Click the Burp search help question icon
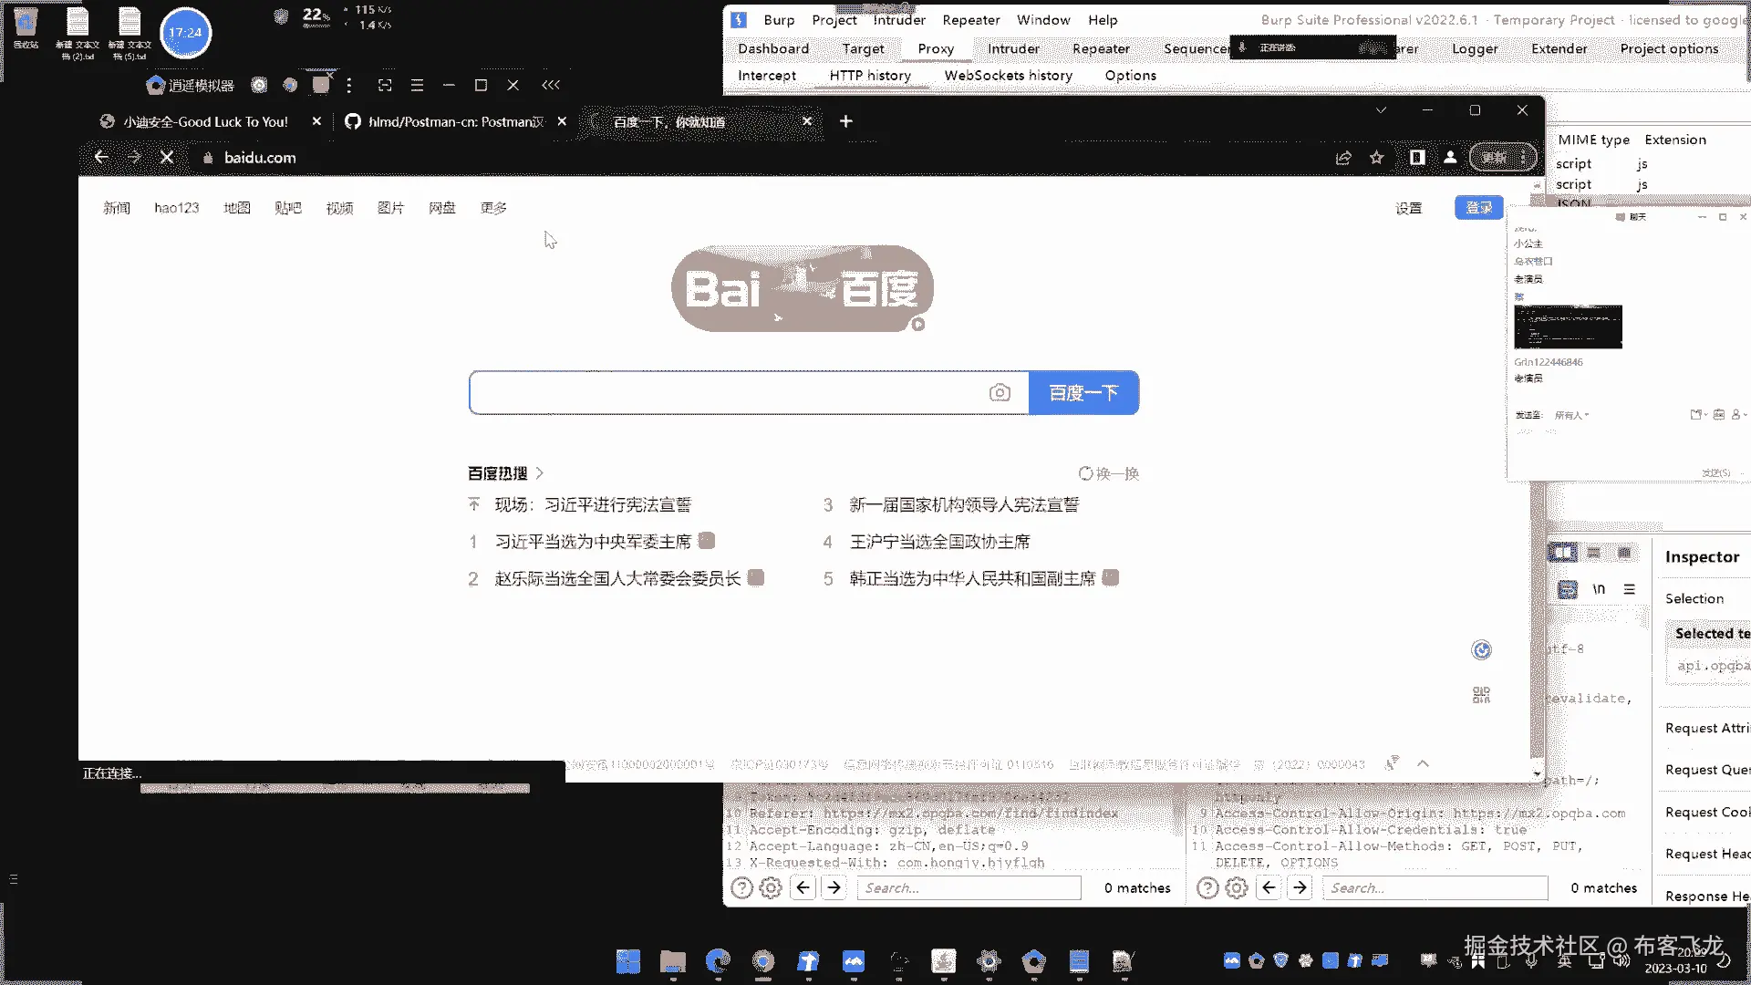This screenshot has width=1751, height=985. coord(741,887)
